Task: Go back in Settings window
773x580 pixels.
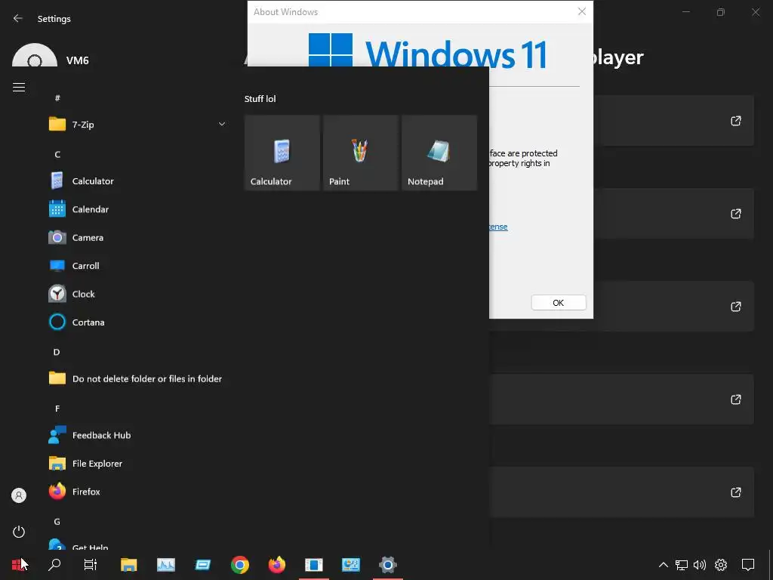Action: (x=18, y=18)
